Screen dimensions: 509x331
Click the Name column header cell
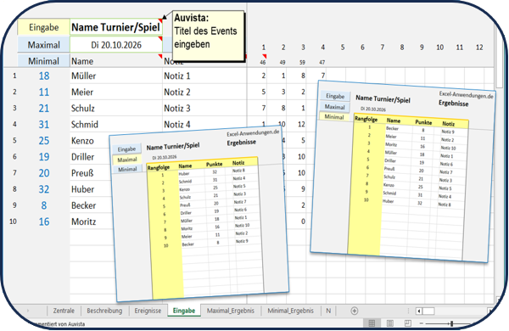tap(116, 61)
